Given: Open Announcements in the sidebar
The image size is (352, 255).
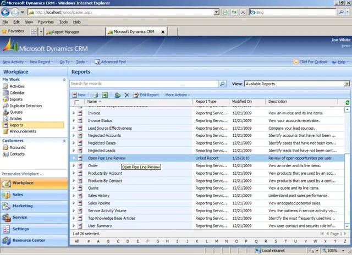Looking at the screenshot, I should point(23,131).
